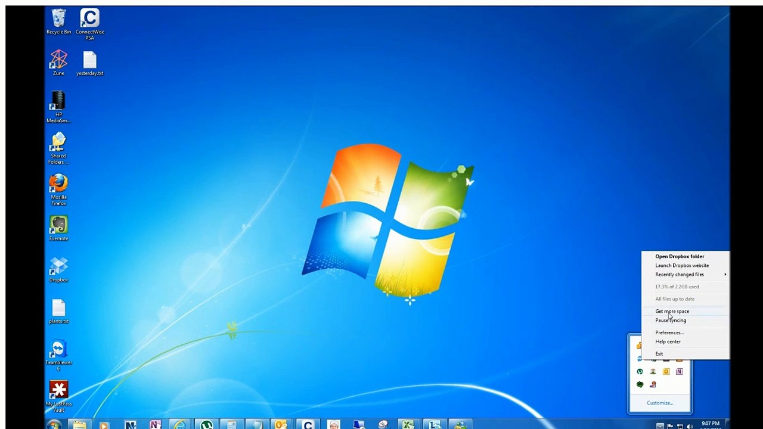Open ConnectWise from the taskbar
The width and height of the screenshot is (763, 429).
point(308,424)
